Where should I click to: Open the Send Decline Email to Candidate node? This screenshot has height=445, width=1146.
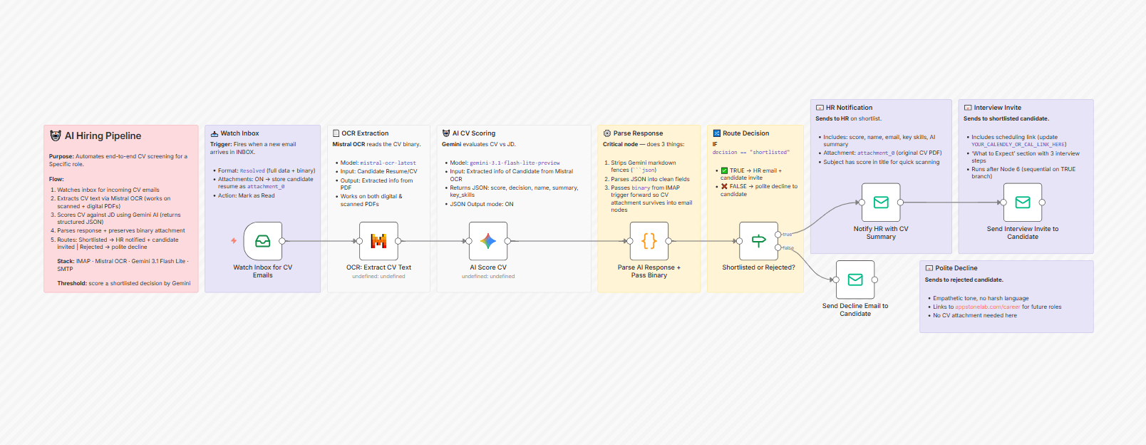855,280
